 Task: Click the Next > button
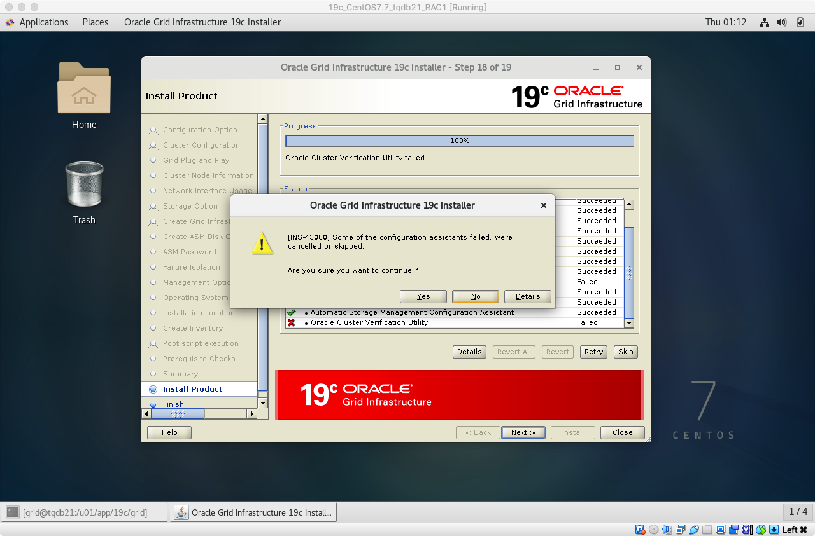(523, 432)
